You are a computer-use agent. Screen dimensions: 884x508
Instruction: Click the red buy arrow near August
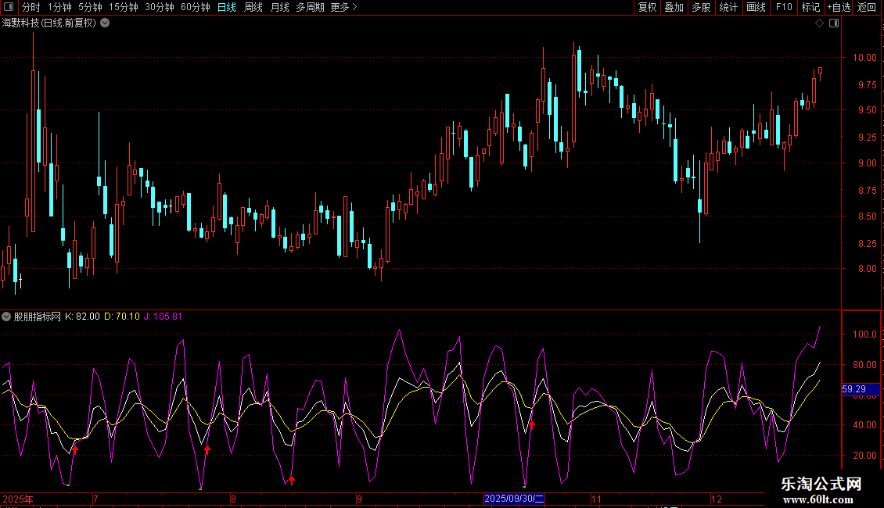[x=207, y=449]
